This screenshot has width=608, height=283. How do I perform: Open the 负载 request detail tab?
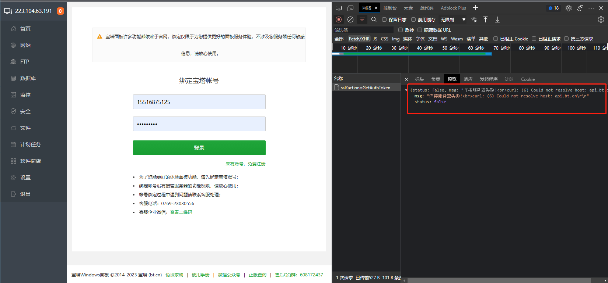(436, 79)
